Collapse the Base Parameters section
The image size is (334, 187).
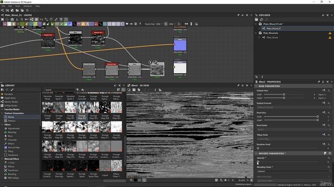pyautogui.click(x=256, y=86)
